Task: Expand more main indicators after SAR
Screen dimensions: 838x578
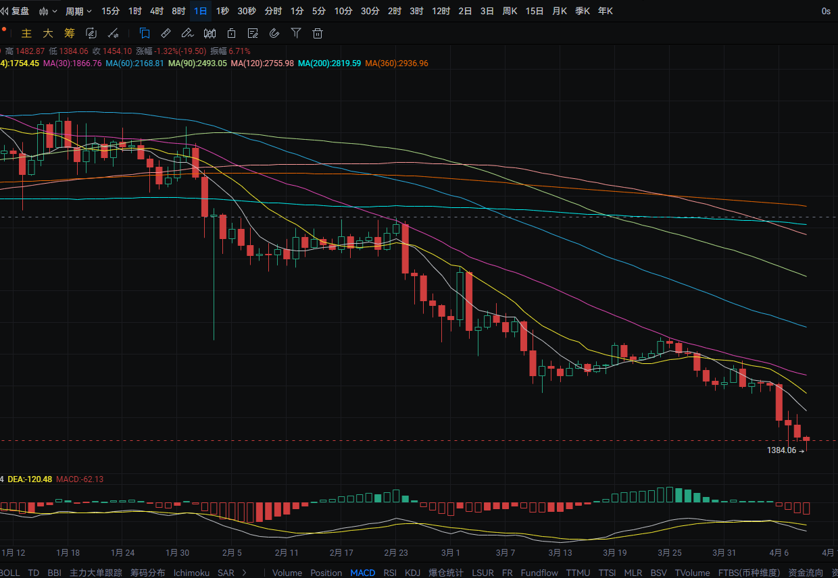Action: [x=245, y=573]
